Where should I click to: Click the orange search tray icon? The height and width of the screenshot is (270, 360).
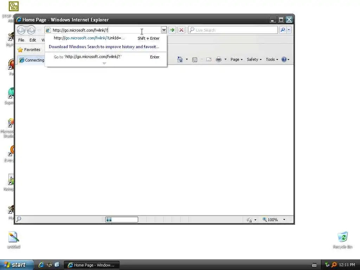tap(334, 265)
